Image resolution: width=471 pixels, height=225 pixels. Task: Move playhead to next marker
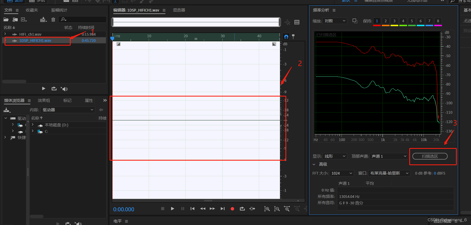(223, 209)
